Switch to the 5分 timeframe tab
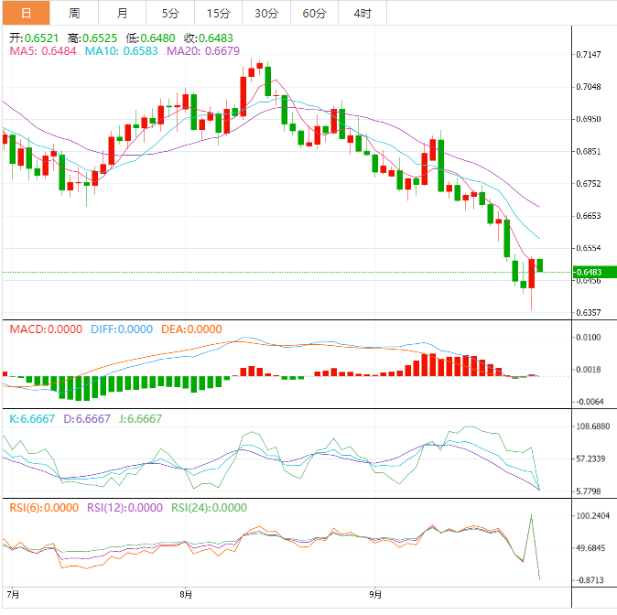This screenshot has width=617, height=615. click(170, 13)
